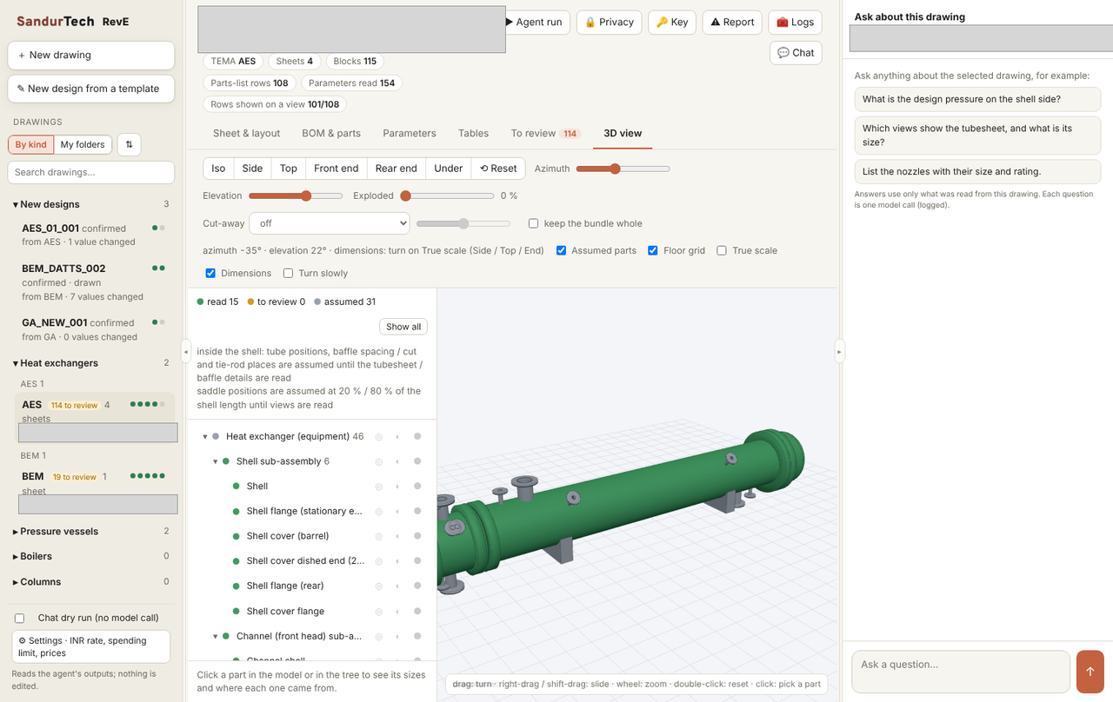Screen dimensions: 1113x702
Task: Go to the To review tab
Action: tap(545, 133)
